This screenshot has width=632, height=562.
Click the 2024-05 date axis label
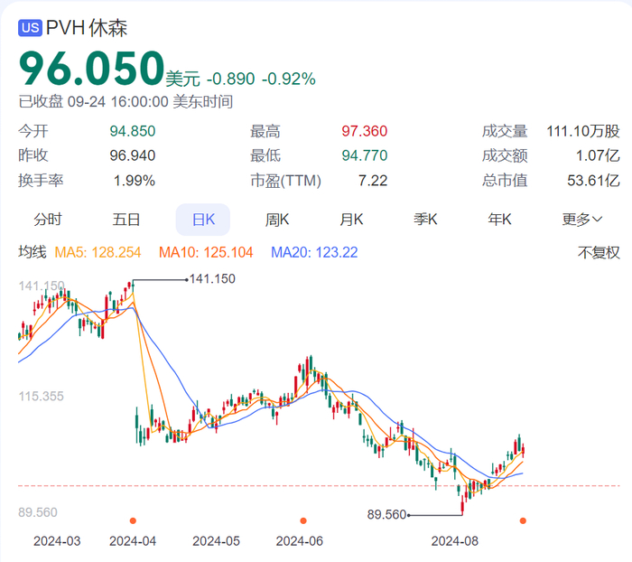click(216, 541)
